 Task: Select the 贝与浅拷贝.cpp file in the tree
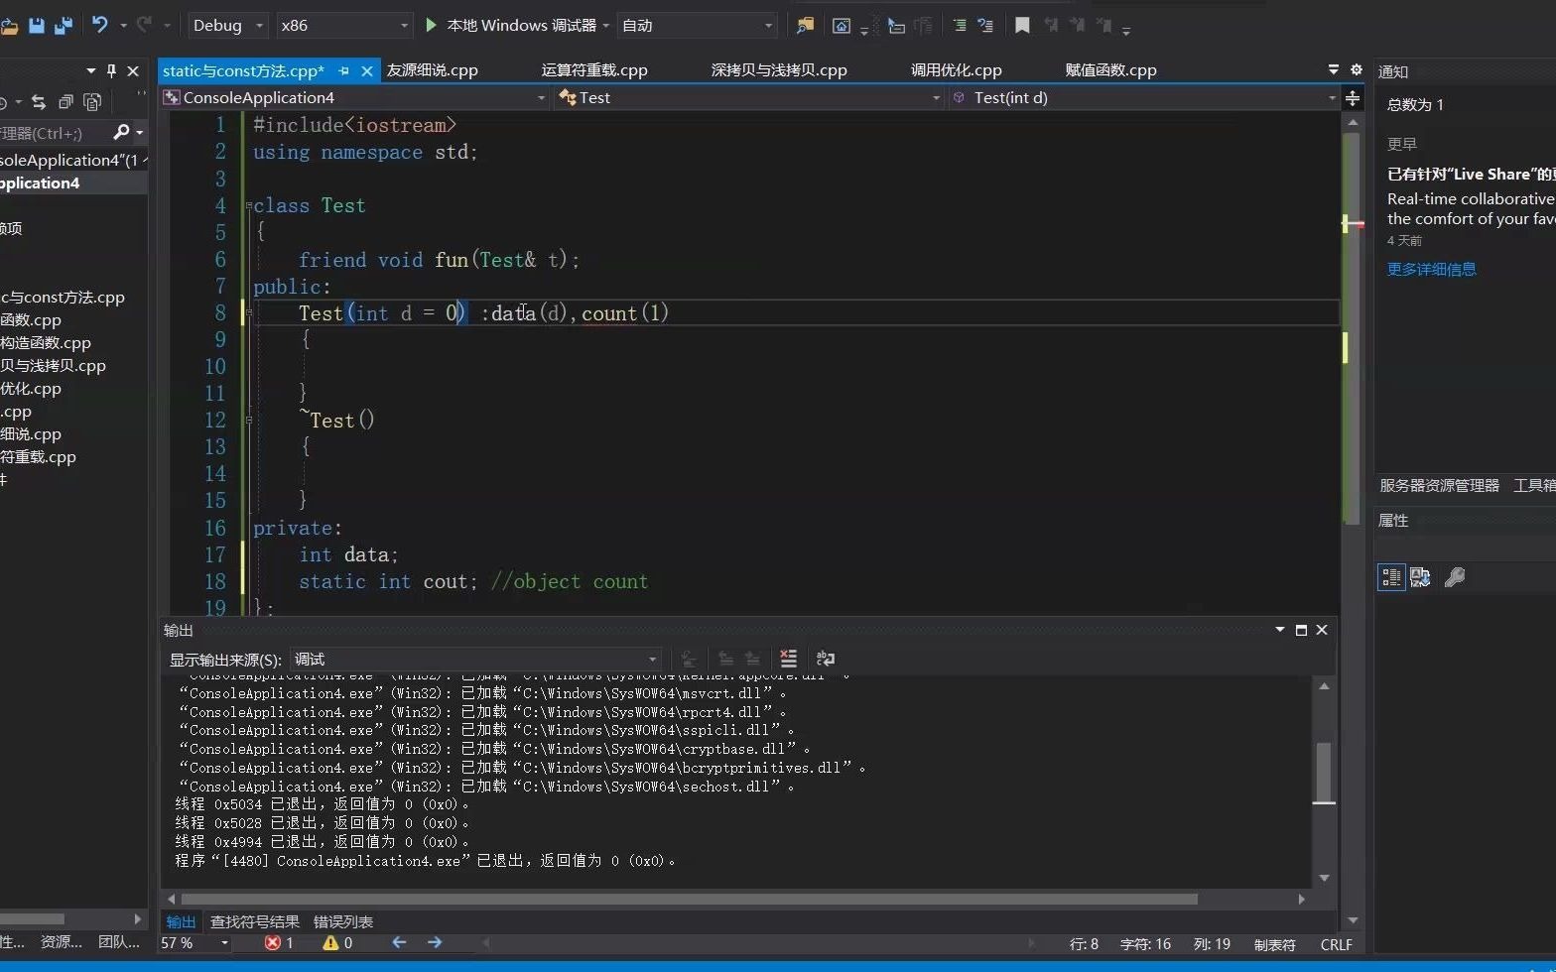coord(53,366)
